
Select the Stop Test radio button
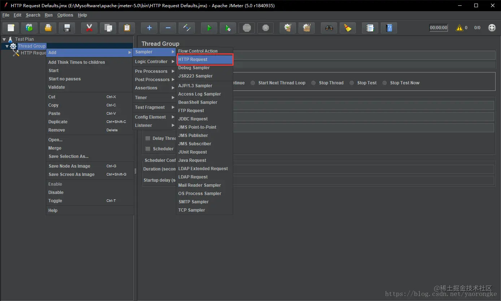pos(352,83)
